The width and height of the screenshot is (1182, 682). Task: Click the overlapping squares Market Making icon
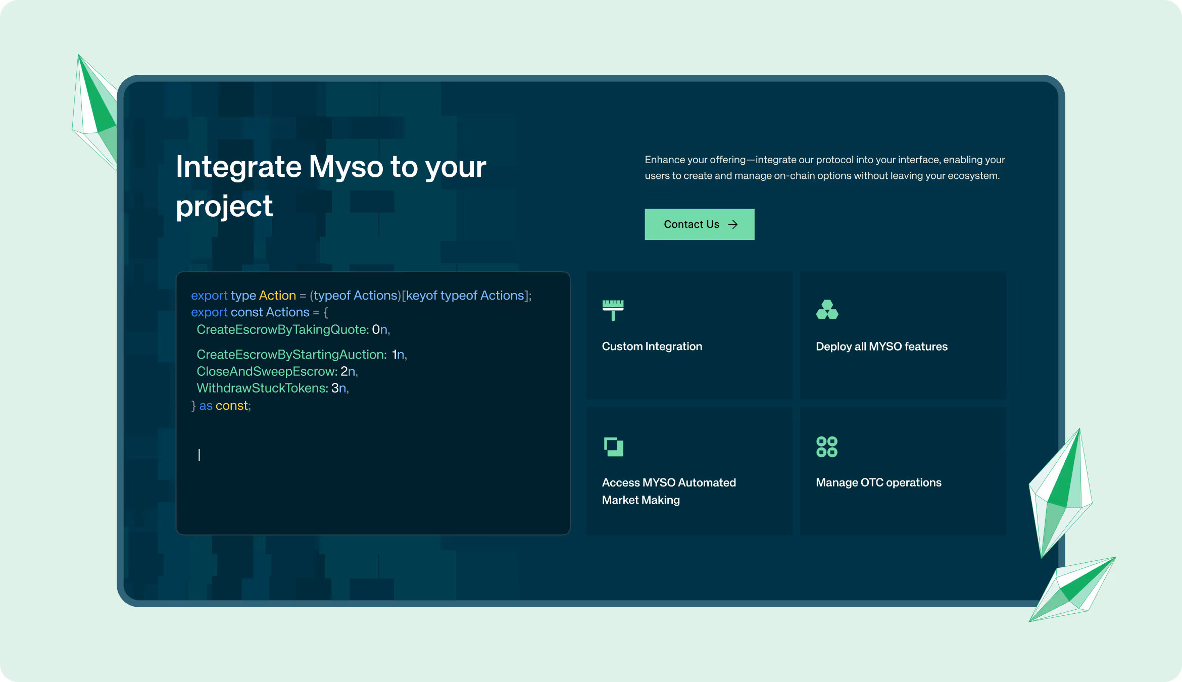pyautogui.click(x=613, y=447)
